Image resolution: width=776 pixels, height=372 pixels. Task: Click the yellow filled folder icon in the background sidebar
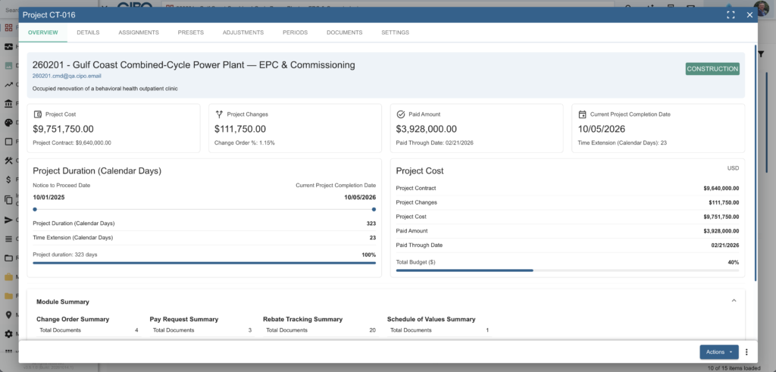pos(8,295)
